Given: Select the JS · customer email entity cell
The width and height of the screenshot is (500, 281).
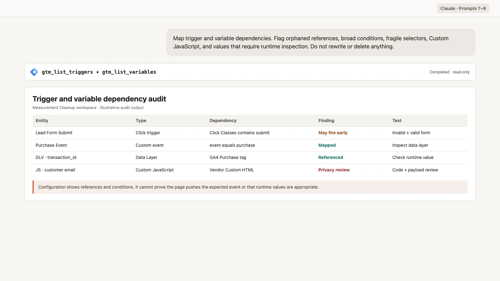Looking at the screenshot, I should point(55,170).
